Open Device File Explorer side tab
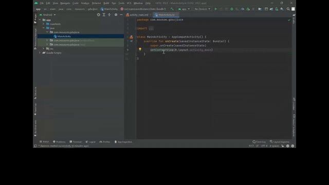Viewport: 329px width, 185px height. click(x=294, y=125)
